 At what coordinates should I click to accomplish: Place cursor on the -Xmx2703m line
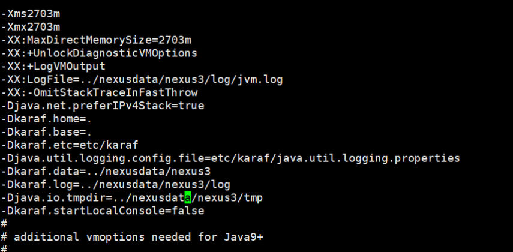coord(30,26)
